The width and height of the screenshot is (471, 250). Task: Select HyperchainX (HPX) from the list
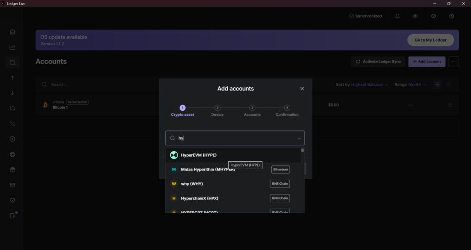tap(199, 198)
